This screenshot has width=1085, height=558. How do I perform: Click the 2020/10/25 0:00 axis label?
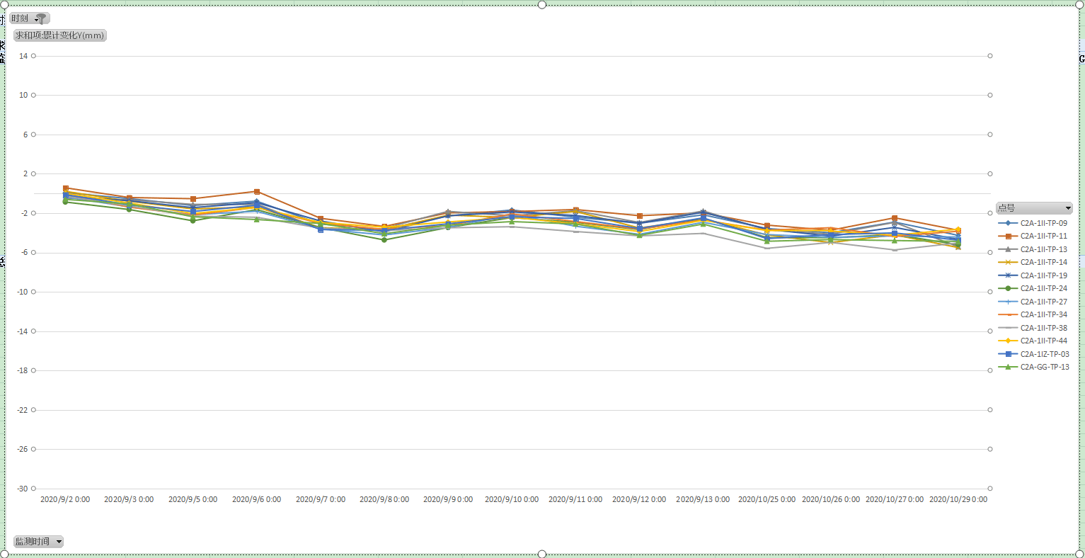click(x=767, y=500)
